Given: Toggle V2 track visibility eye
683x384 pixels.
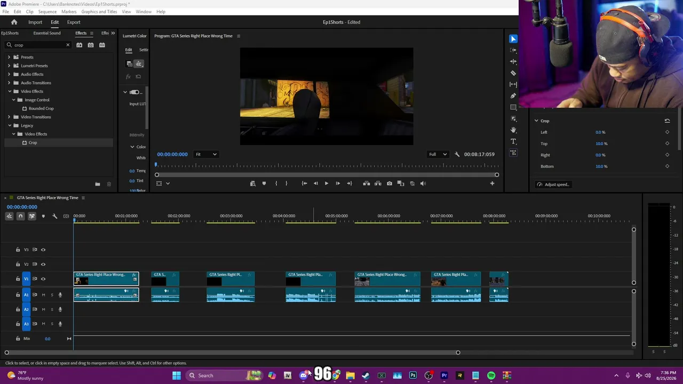Looking at the screenshot, I should (x=43, y=264).
